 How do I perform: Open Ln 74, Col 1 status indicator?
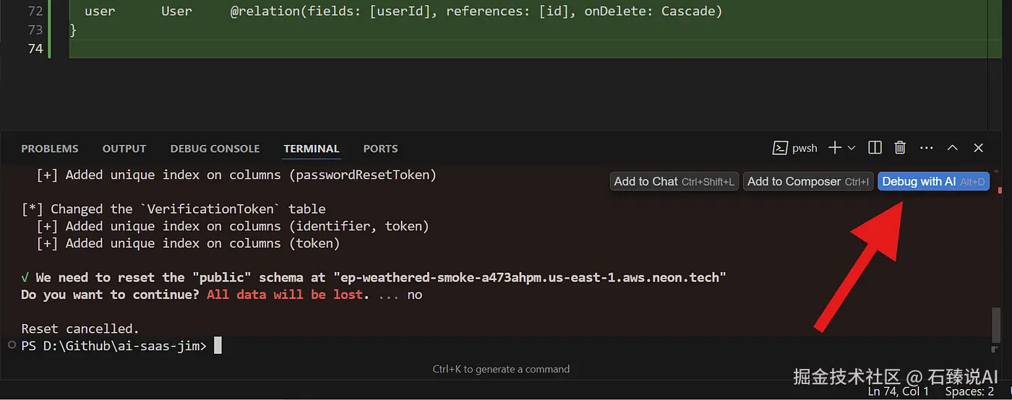coord(899,391)
